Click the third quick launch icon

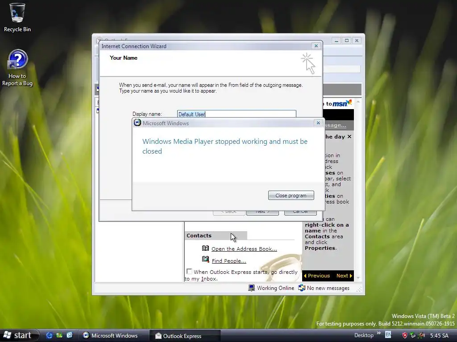click(69, 335)
